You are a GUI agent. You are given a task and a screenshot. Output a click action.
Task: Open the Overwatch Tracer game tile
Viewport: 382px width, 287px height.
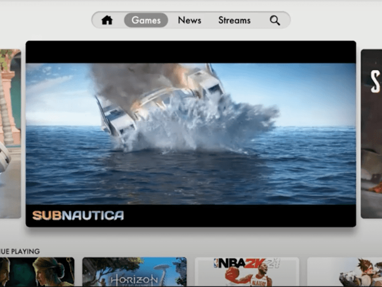344,272
